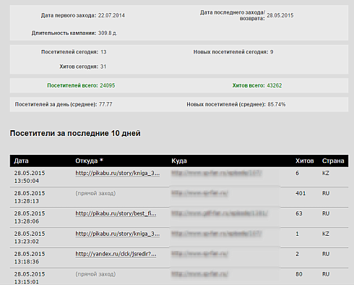
Task: Click the first (прямой заход) entry
Action: pyautogui.click(x=95, y=193)
